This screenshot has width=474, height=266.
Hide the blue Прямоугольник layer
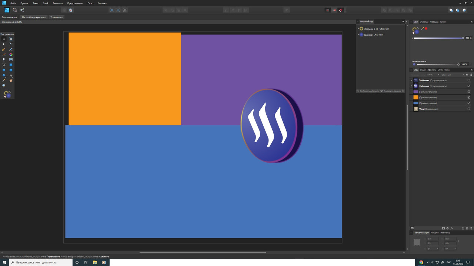(x=469, y=103)
